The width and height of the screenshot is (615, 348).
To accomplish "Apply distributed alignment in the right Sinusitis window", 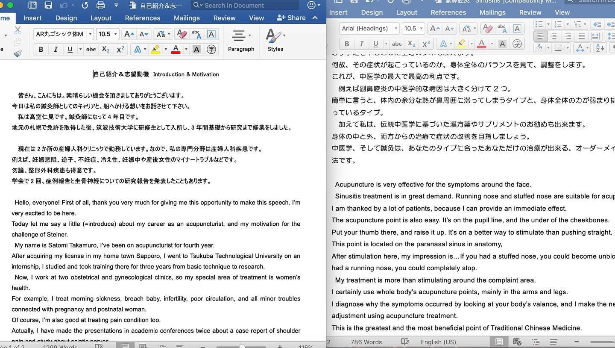I will point(596,36).
